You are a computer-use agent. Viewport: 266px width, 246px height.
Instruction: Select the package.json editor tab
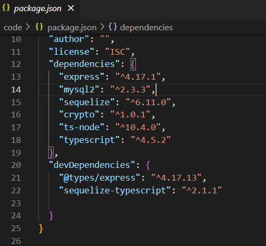tap(40, 9)
